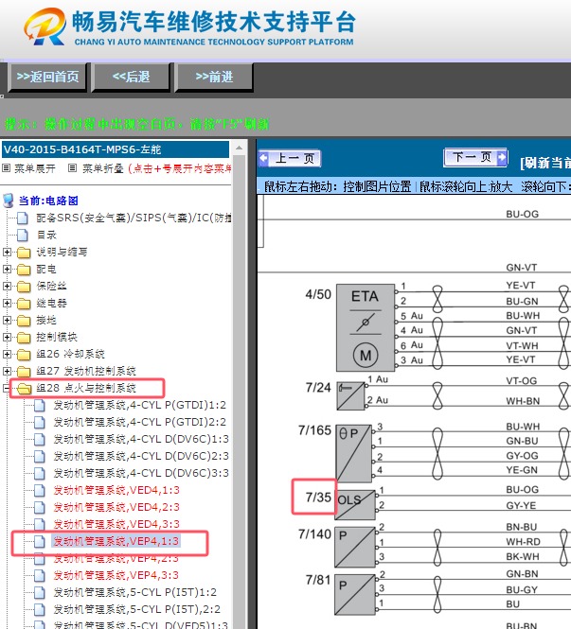Screen dimensions: 571x629
Task: Expand the 组26 冷却系统 folder
Action: pyautogui.click(x=7, y=354)
